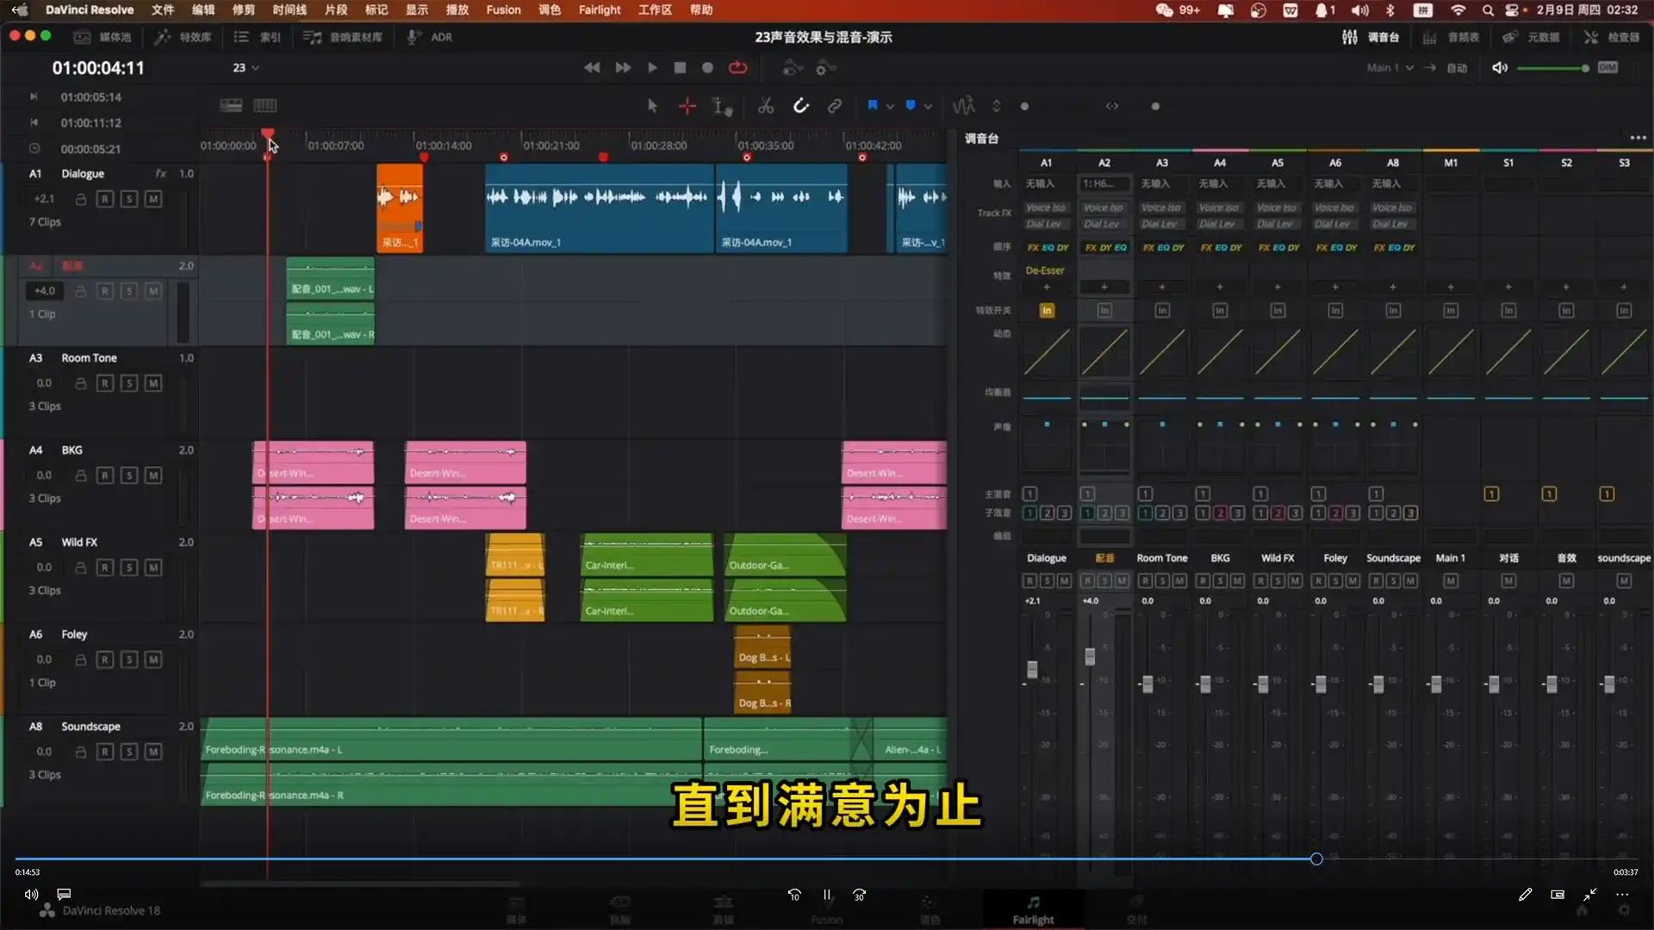Image resolution: width=1654 pixels, height=930 pixels.
Task: Enable loop playback button
Action: coord(737,68)
